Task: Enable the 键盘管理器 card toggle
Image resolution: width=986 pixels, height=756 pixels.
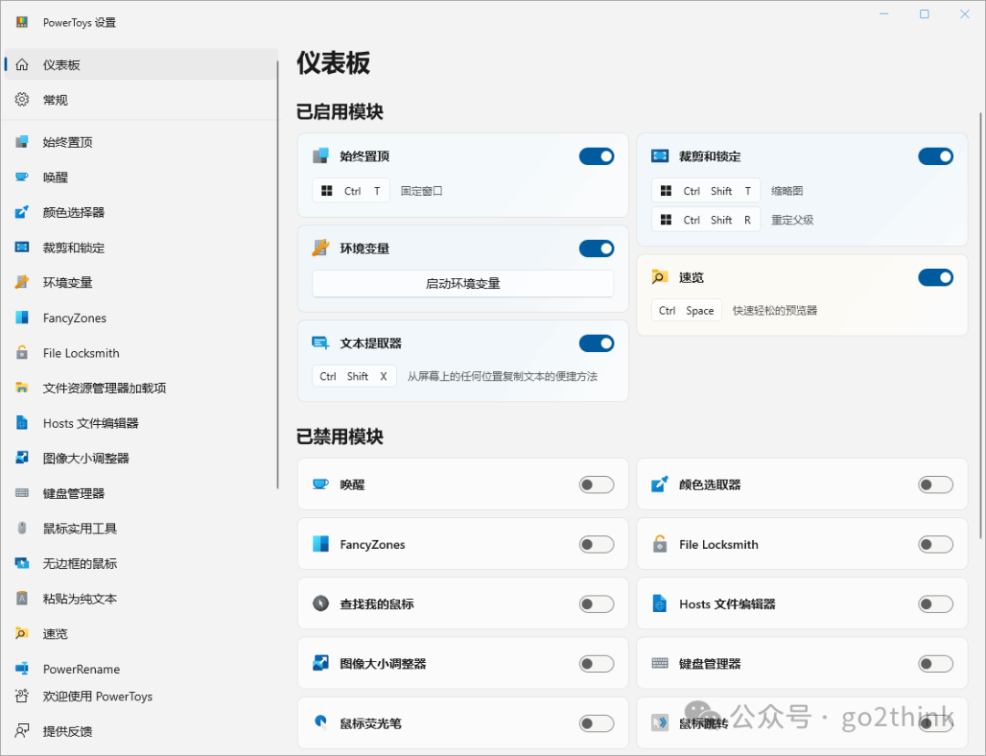Action: [936, 664]
